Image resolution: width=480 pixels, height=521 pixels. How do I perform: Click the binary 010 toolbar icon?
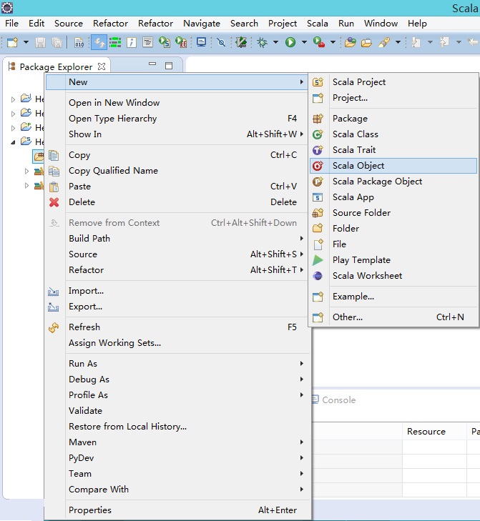click(x=79, y=43)
